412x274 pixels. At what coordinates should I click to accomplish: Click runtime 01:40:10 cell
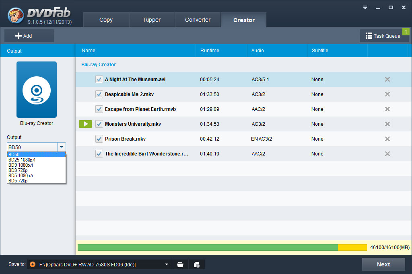[x=209, y=154]
